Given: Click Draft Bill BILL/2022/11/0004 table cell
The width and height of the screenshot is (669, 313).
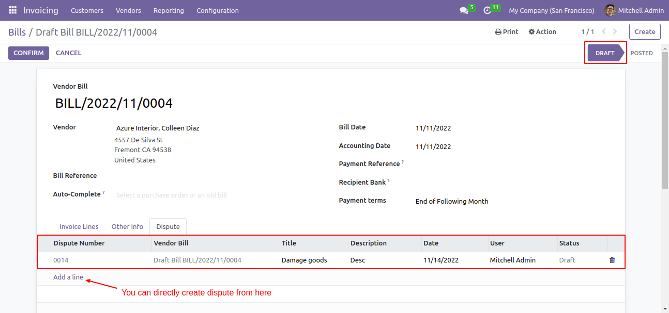Looking at the screenshot, I should pos(197,260).
